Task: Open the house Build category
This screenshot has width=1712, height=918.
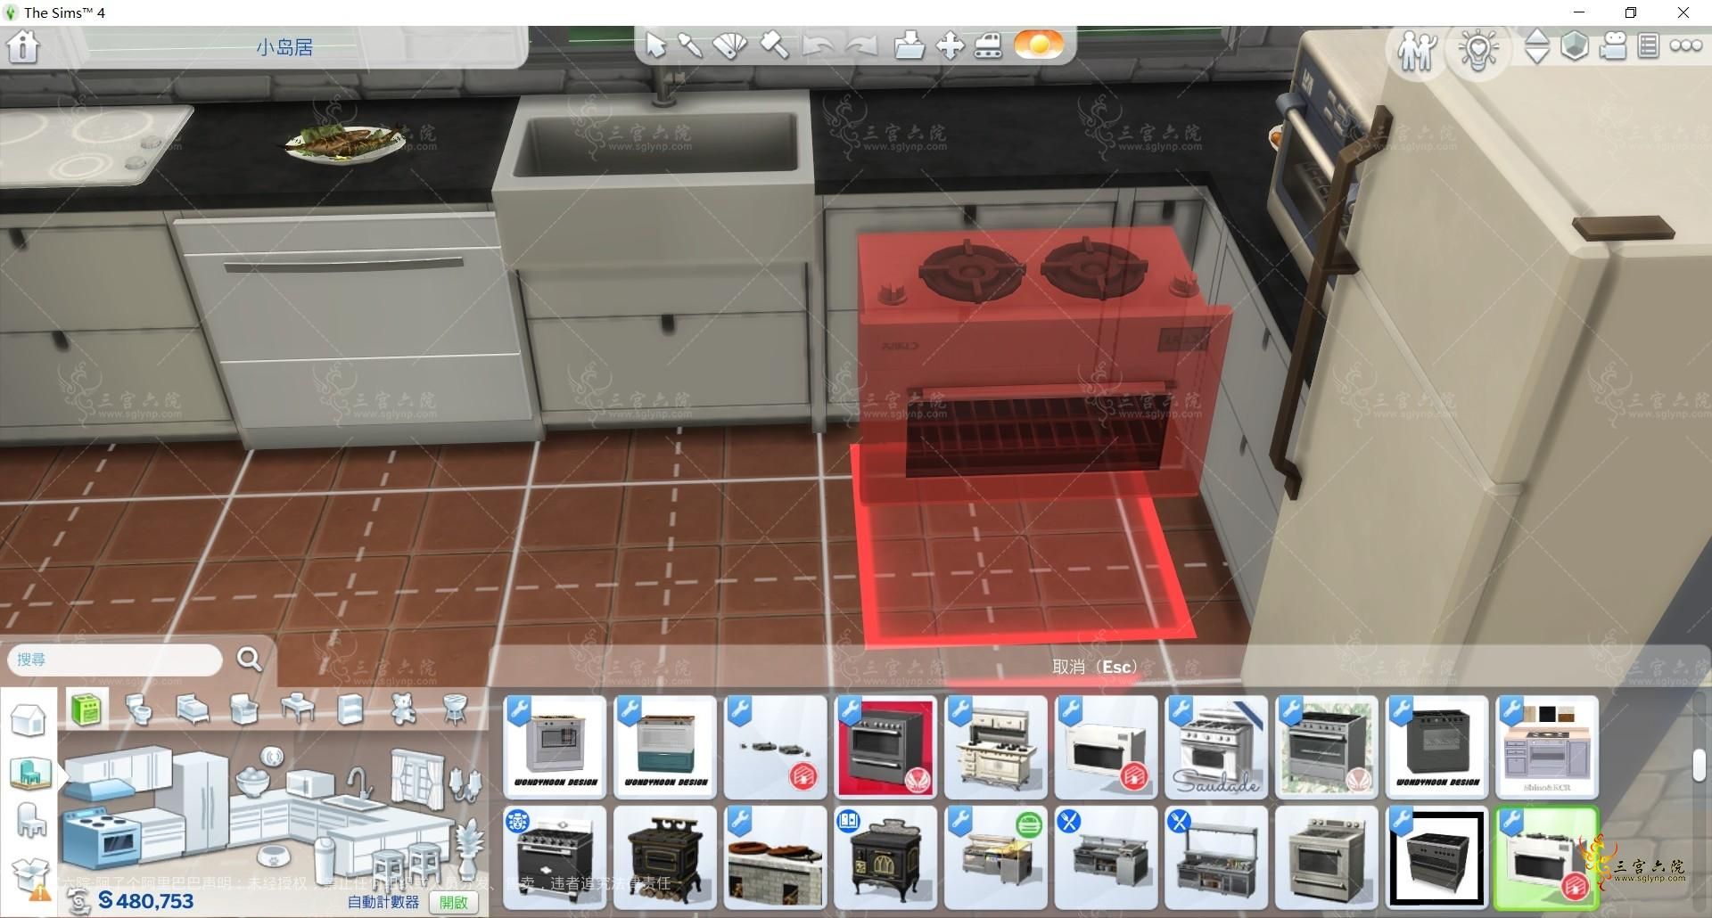Action: (29, 720)
